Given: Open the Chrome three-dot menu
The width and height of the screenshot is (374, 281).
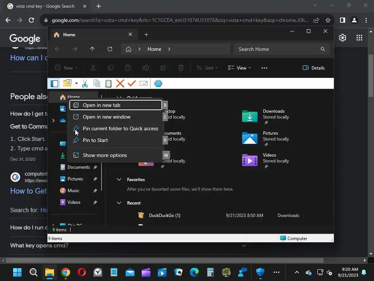Looking at the screenshot, I should (366, 20).
